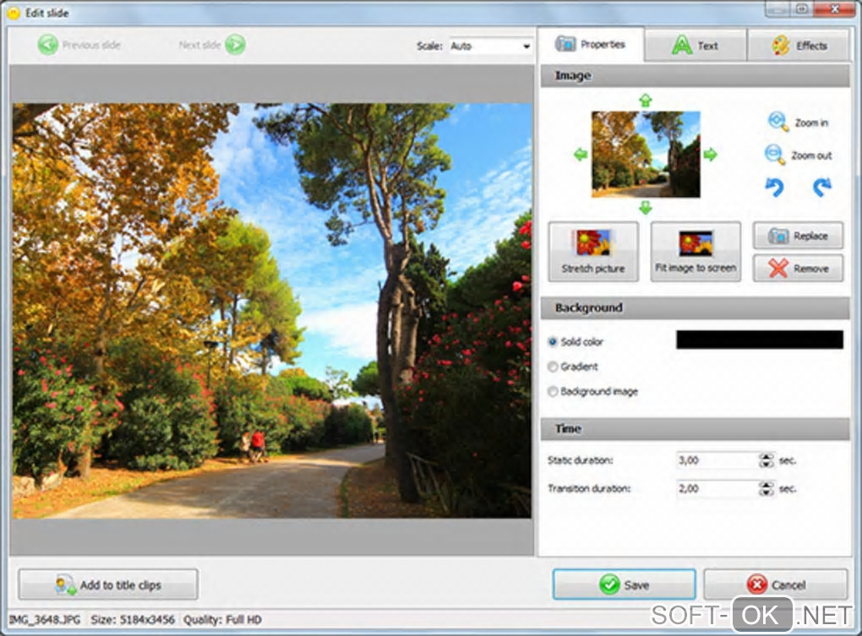Switch to the Properties tab
Image resolution: width=862 pixels, height=636 pixels.
pos(590,45)
